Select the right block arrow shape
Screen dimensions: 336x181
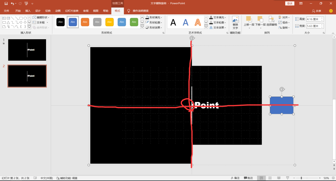point(21,22)
